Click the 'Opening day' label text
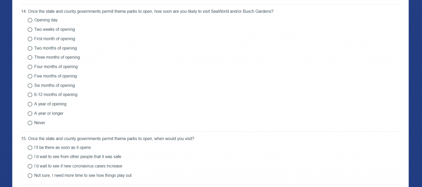 46,20
